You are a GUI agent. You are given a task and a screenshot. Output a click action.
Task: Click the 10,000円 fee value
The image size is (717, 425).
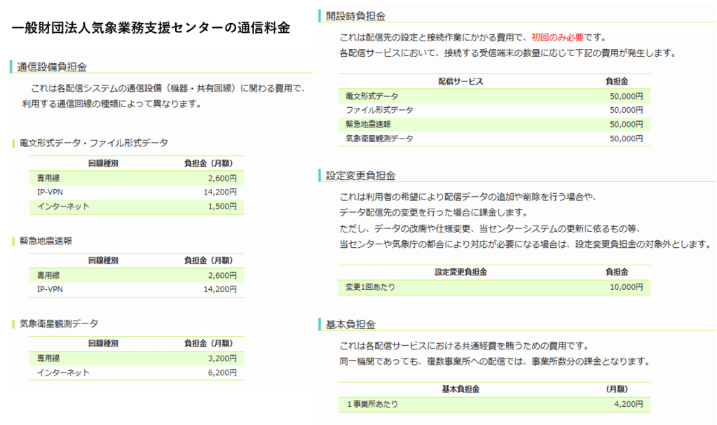[625, 287]
